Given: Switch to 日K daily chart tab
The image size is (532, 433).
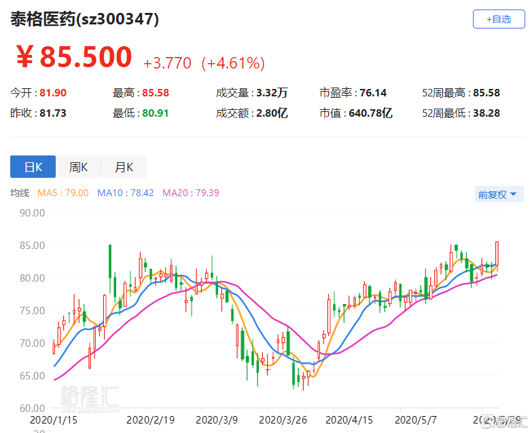Looking at the screenshot, I should (x=33, y=167).
